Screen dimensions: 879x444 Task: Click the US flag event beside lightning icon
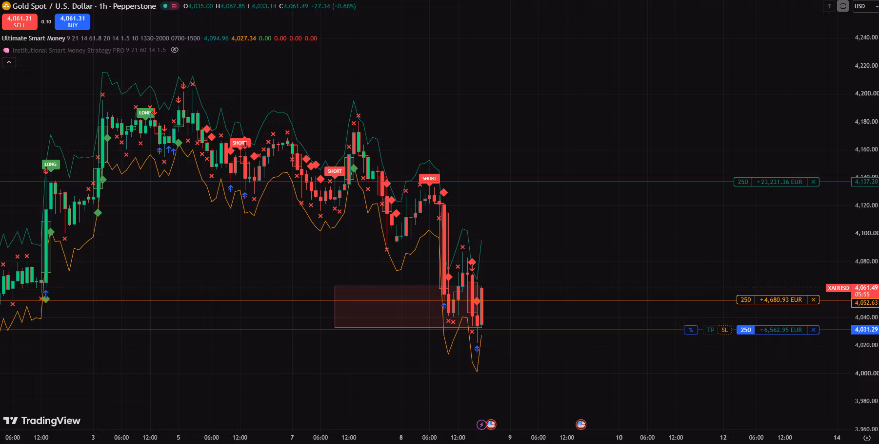[491, 425]
